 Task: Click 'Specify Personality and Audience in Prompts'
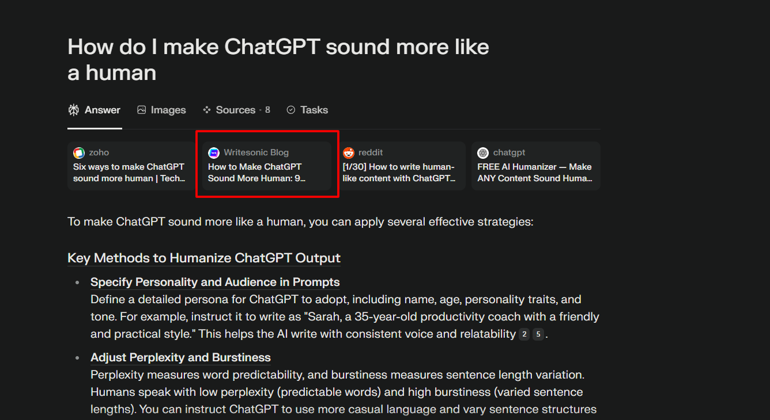pos(215,282)
